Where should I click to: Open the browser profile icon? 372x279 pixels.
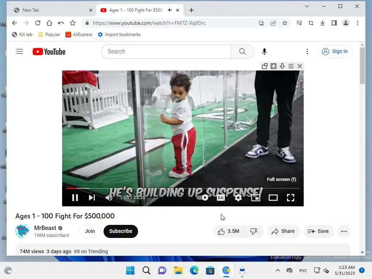pyautogui.click(x=346, y=23)
